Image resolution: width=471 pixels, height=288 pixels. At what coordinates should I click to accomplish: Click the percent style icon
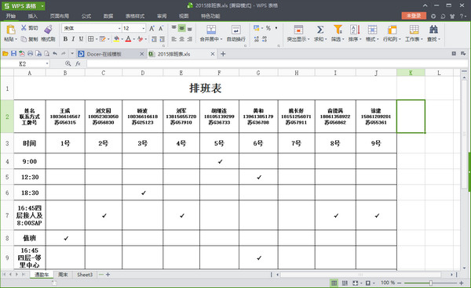268,28
